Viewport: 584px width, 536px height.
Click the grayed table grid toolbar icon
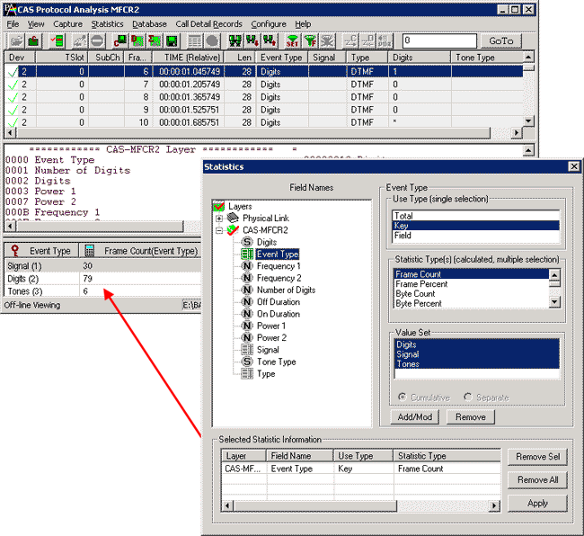[195, 40]
